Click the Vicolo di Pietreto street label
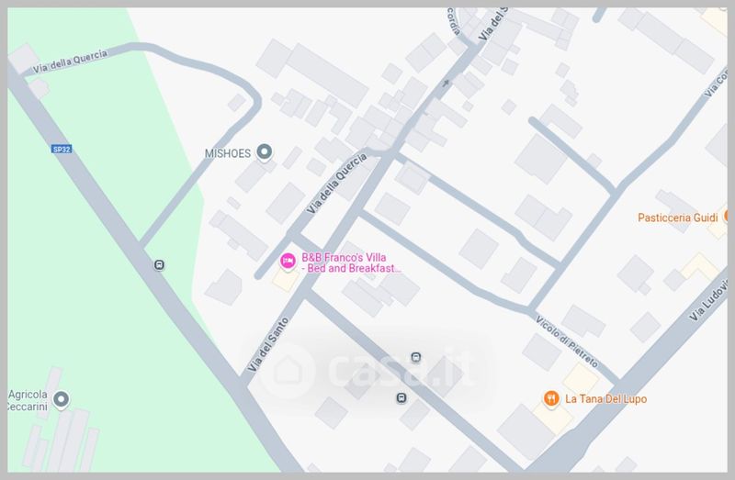This screenshot has width=735, height=480. [567, 341]
